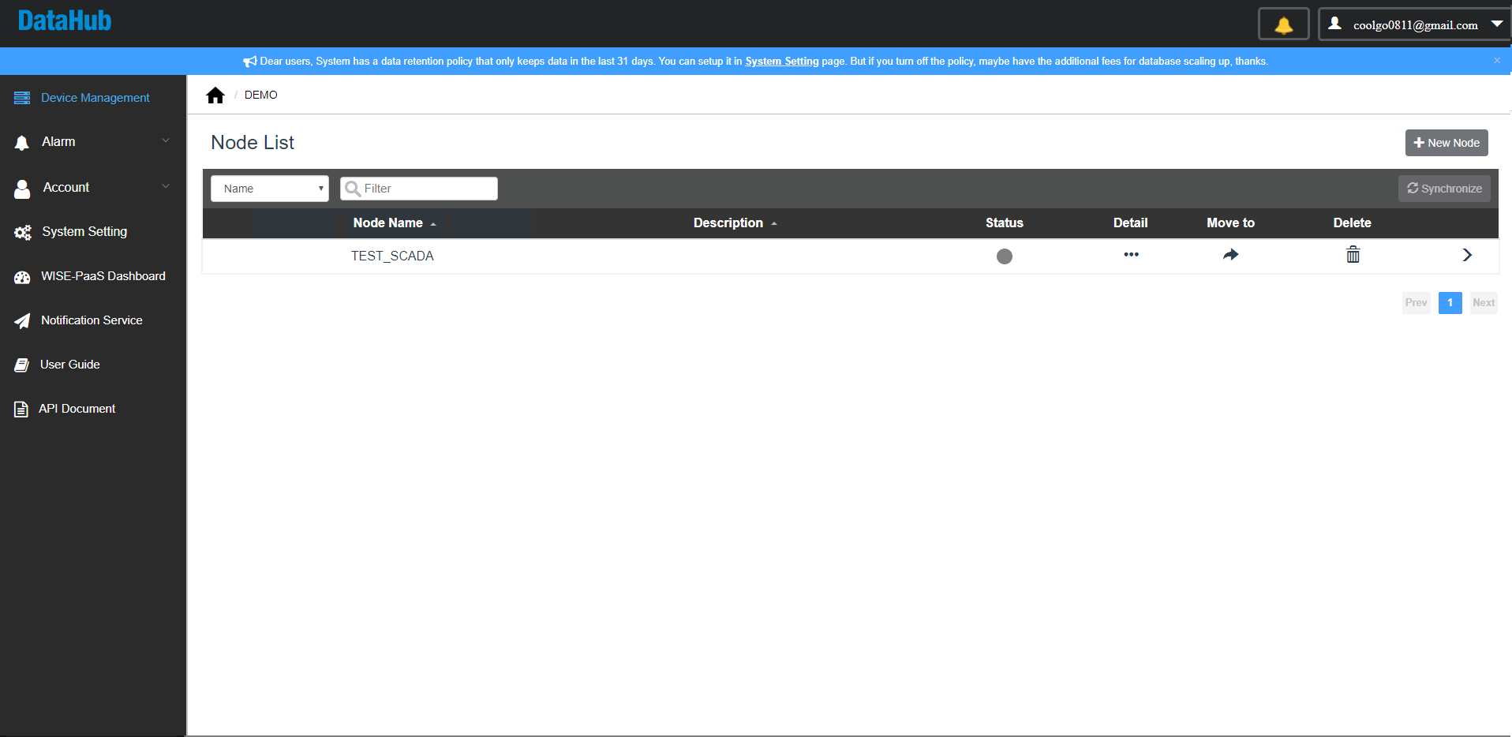This screenshot has width=1512, height=737.
Task: Open the coolgo0811@gmail.com account dropdown
Action: (x=1414, y=24)
